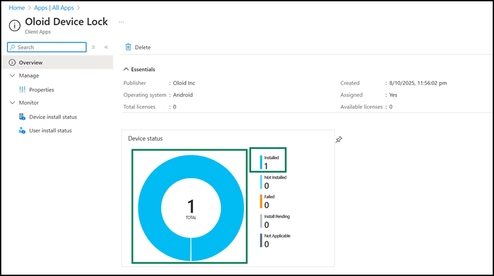Image resolution: width=494 pixels, height=276 pixels.
Task: Click the Client Apps subtitle
Action: click(x=38, y=32)
